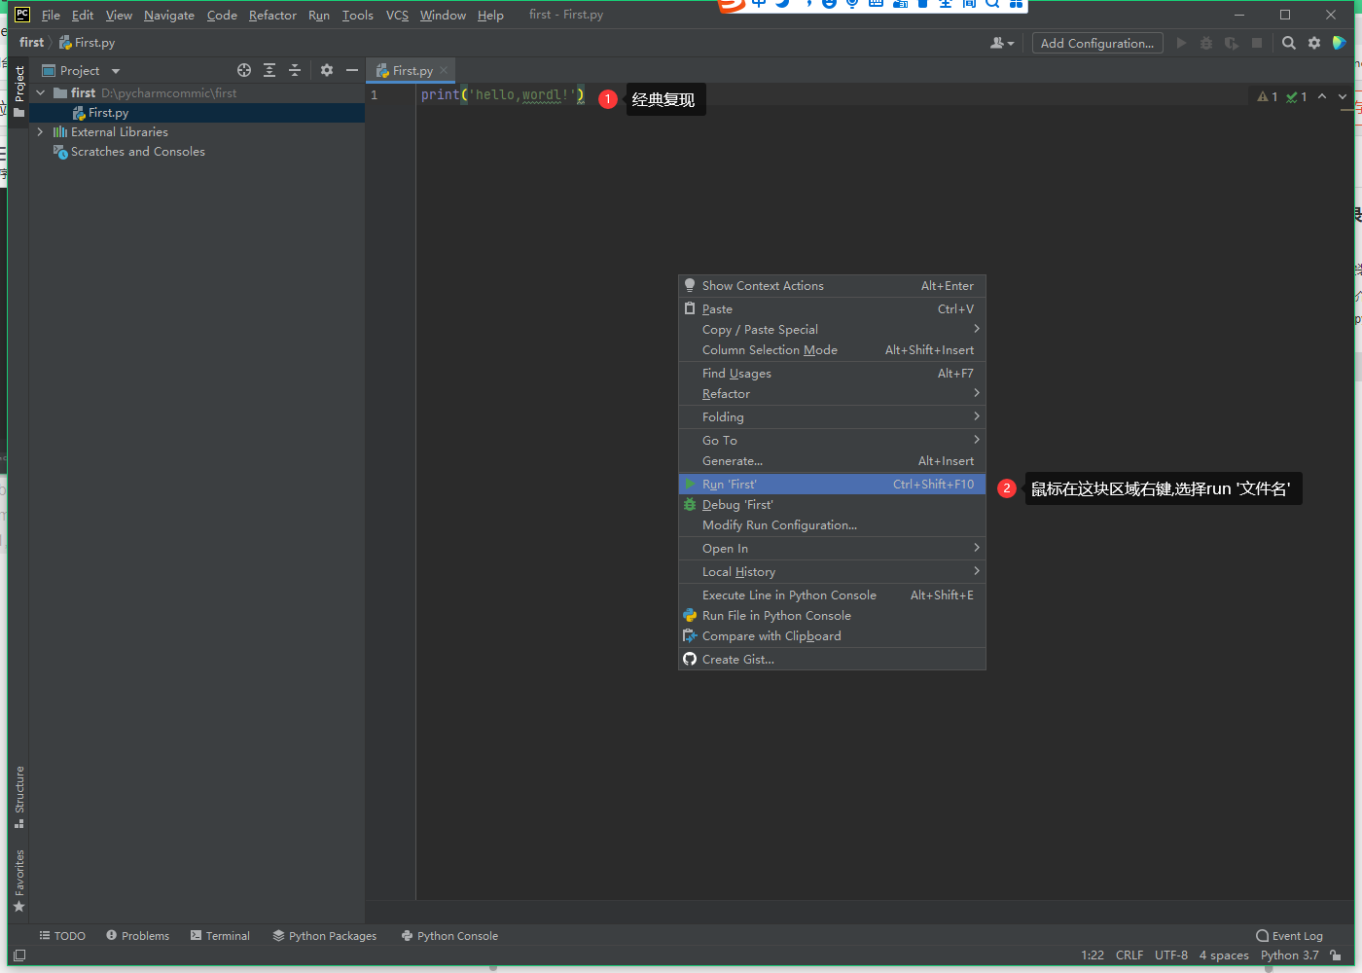Choose Paste in the context menu
This screenshot has height=973, width=1362.
tap(832, 309)
